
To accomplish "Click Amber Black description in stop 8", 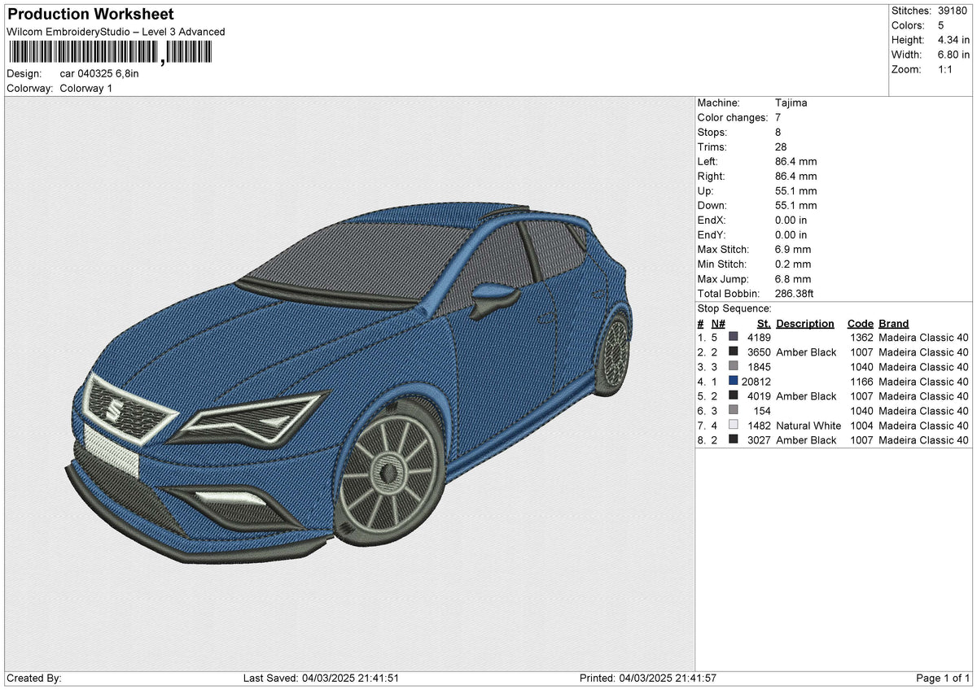I will pyautogui.click(x=806, y=440).
